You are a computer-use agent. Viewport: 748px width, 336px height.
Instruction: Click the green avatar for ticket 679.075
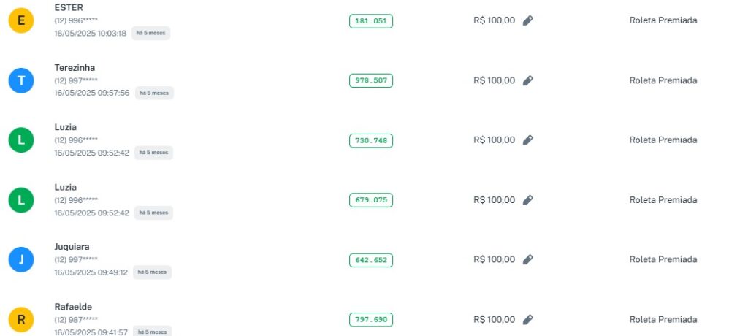(x=21, y=199)
